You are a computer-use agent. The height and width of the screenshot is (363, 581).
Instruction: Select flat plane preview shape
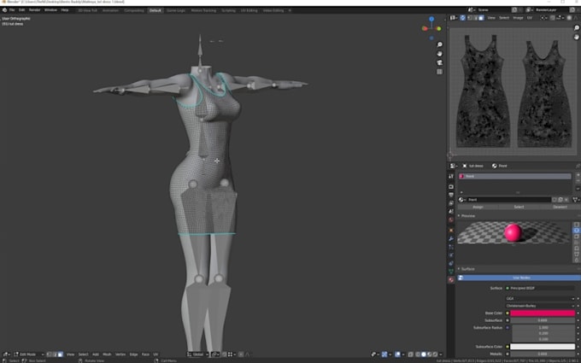[x=577, y=225]
